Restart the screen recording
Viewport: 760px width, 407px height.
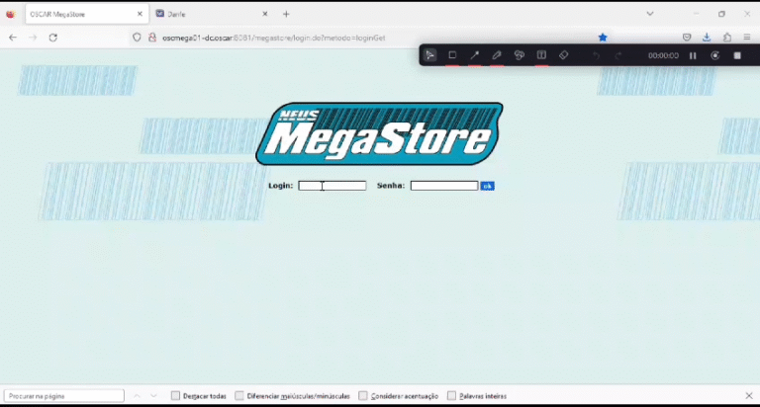pos(714,55)
